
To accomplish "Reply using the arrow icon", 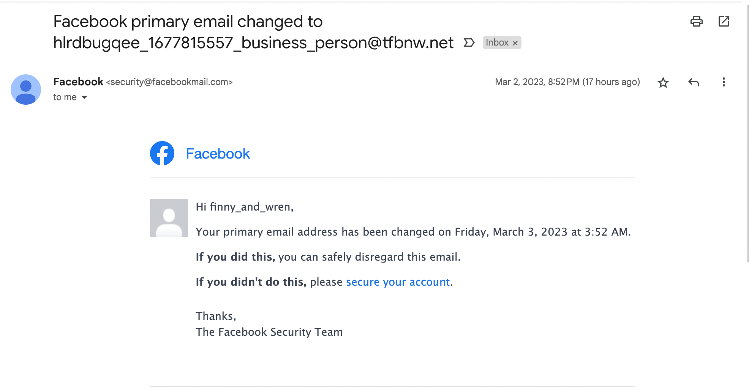I will [x=694, y=82].
